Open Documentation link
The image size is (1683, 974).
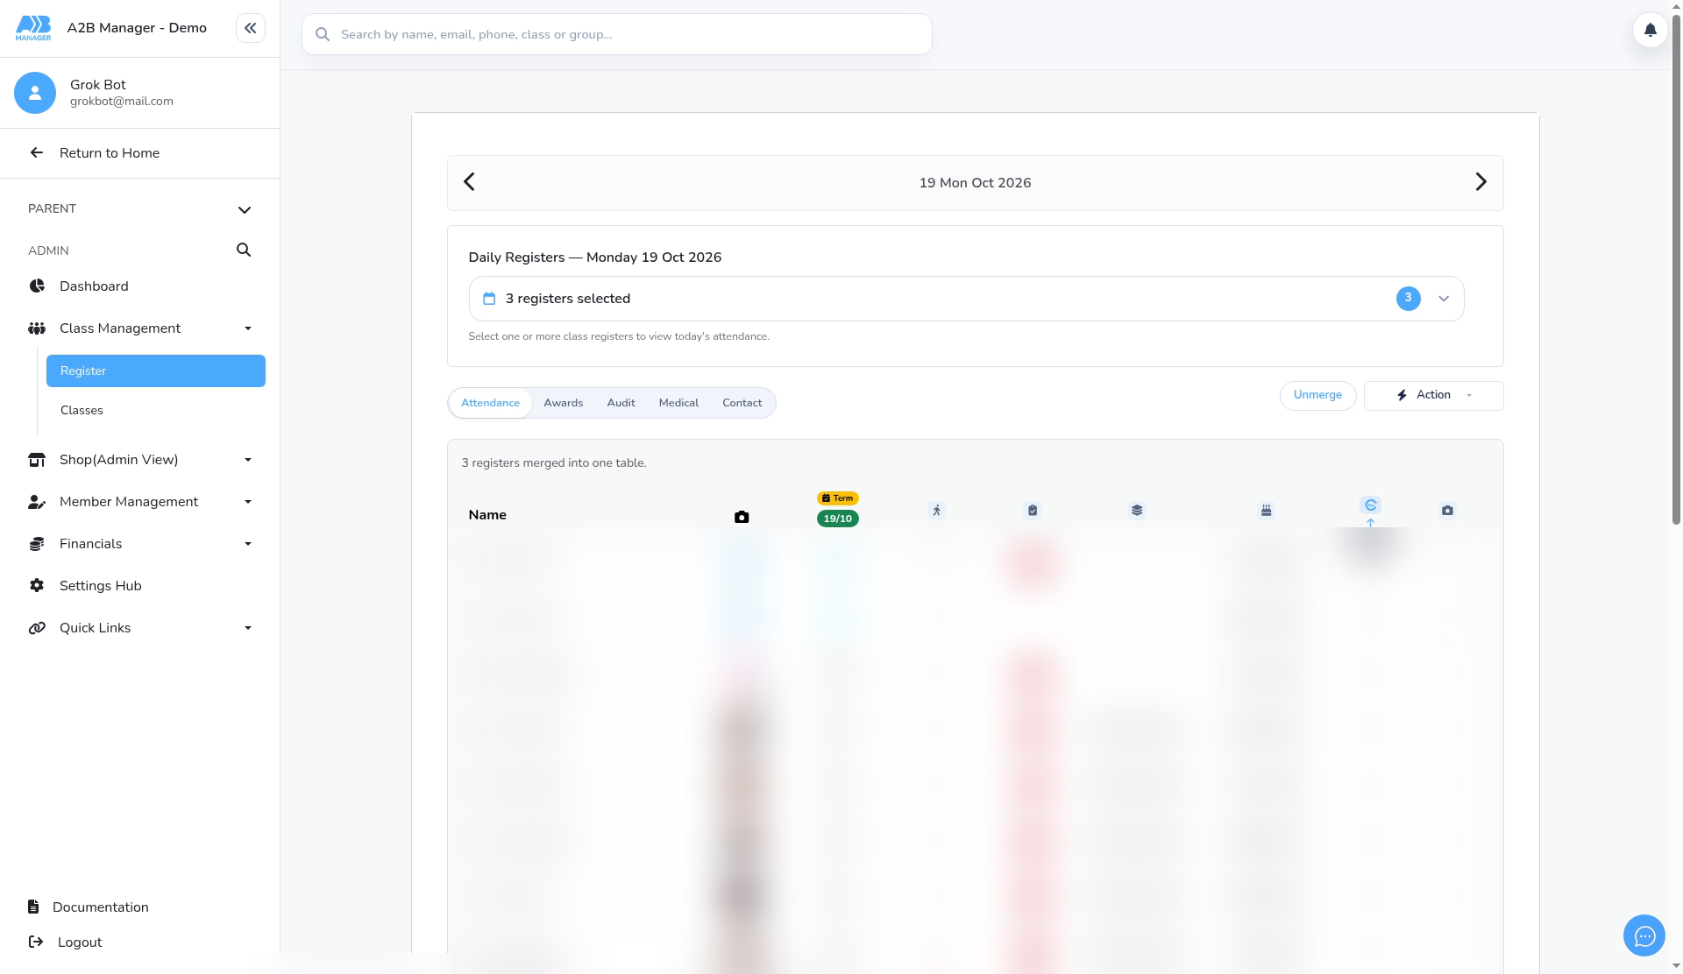pyautogui.click(x=100, y=907)
